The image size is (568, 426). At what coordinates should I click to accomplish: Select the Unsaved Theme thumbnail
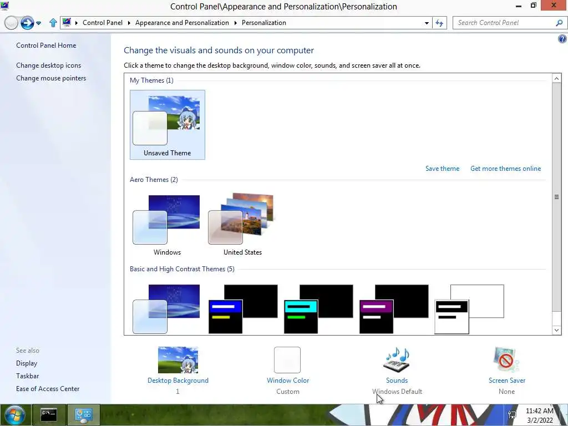pos(168,125)
